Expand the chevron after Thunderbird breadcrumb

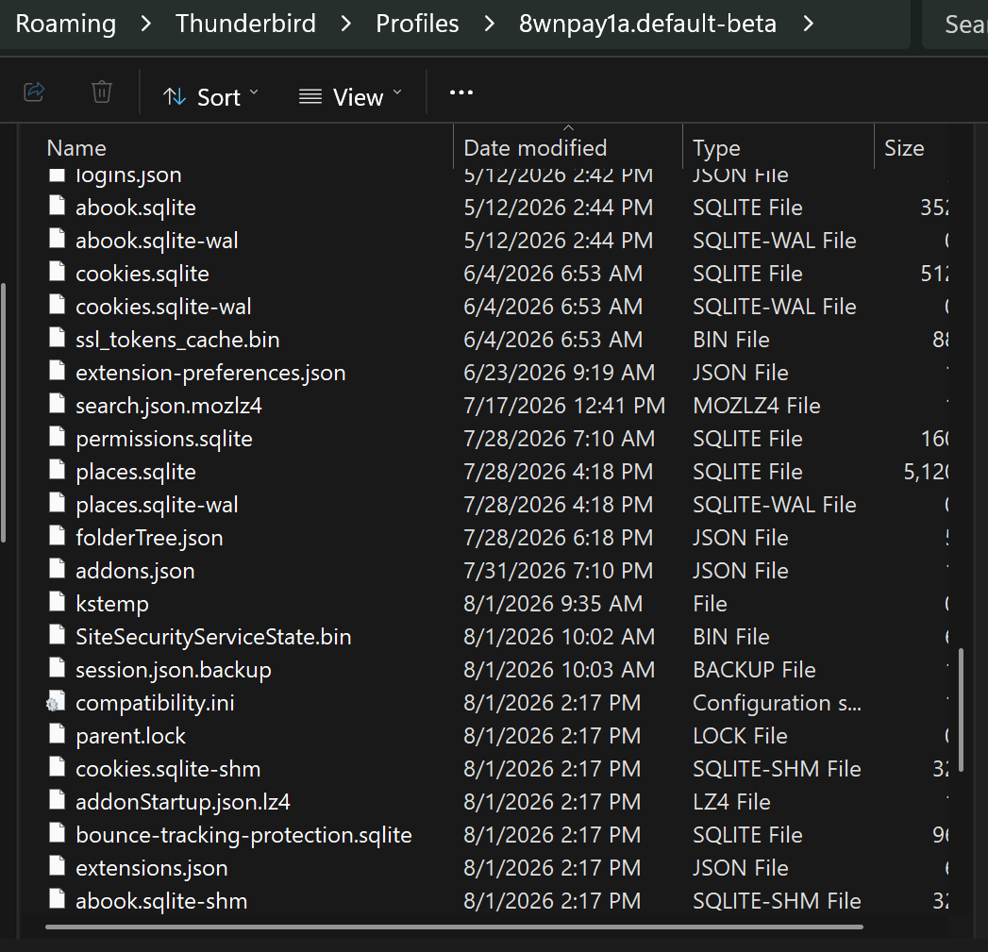[346, 24]
